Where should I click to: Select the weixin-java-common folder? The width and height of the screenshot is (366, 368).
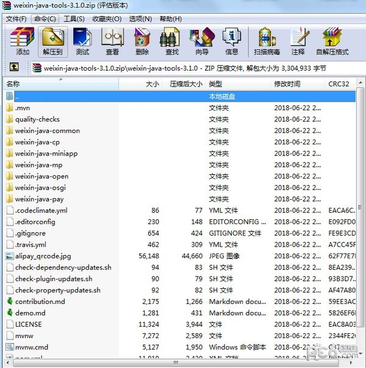click(x=47, y=130)
